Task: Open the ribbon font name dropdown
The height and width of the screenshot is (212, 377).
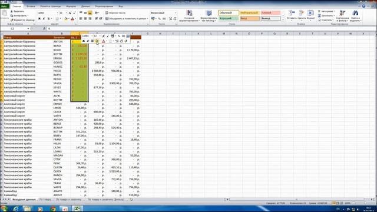Action: [58, 13]
